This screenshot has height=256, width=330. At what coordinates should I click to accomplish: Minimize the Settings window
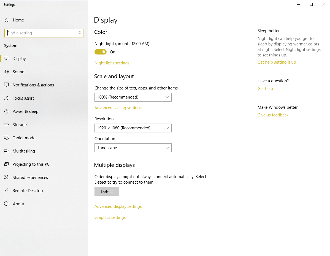point(298,4)
